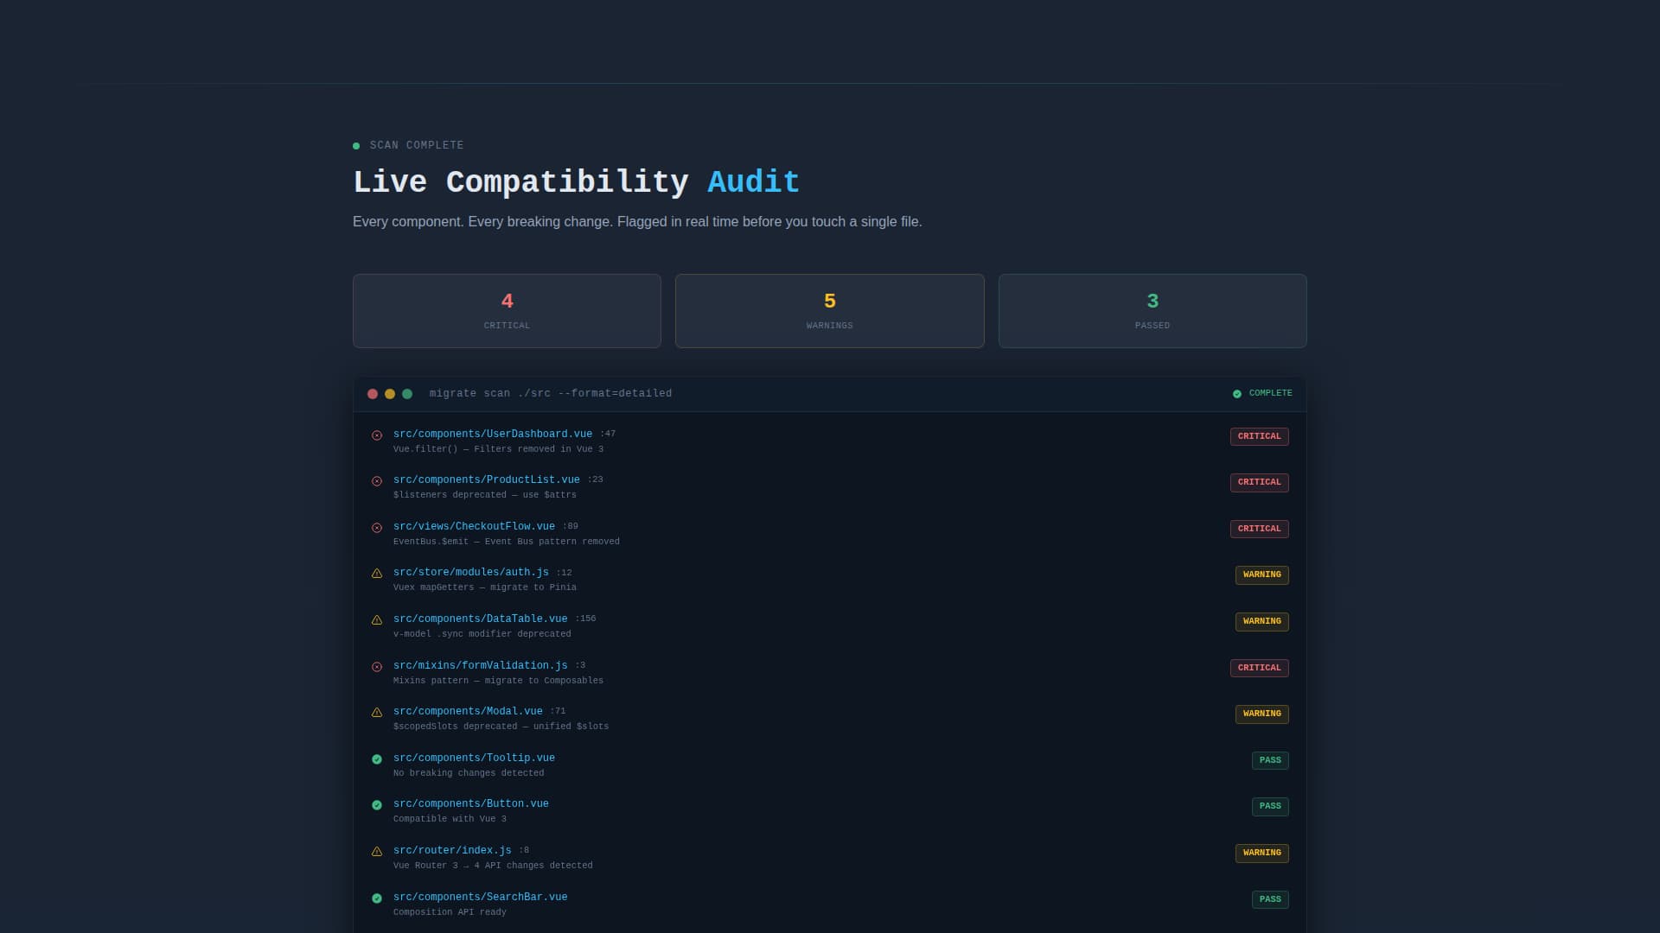Click 'Vue Router 3 → 4 API changes detected' text

pos(493,866)
